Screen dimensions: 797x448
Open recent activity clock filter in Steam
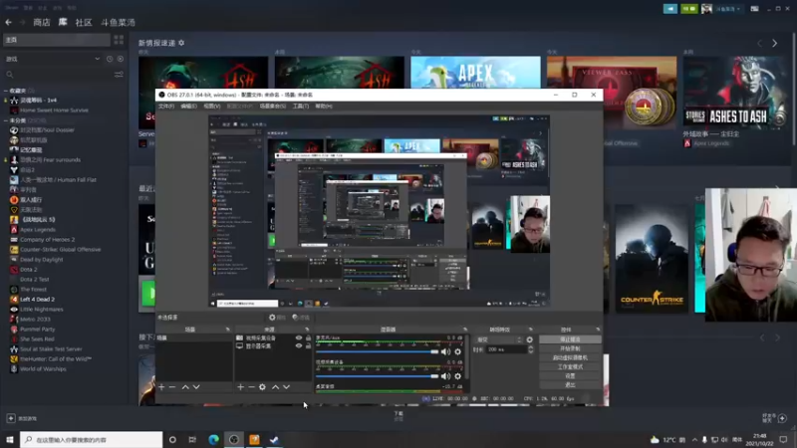point(110,59)
